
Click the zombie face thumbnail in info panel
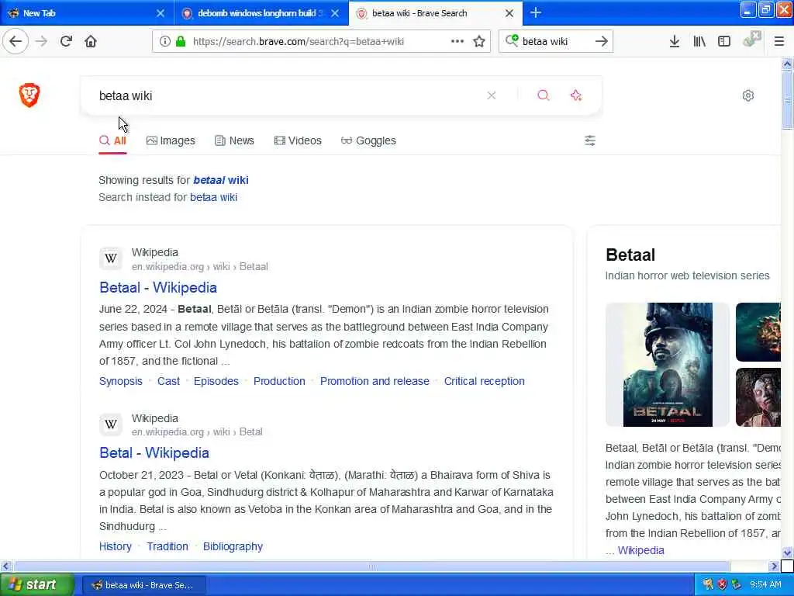758,397
